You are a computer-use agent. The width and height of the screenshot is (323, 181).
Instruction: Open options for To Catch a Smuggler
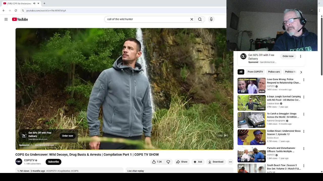coord(304,114)
